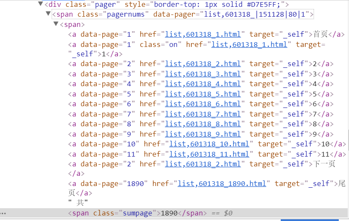Open the list,601318_5.html link
The width and height of the screenshot is (349, 221).
[x=203, y=94]
